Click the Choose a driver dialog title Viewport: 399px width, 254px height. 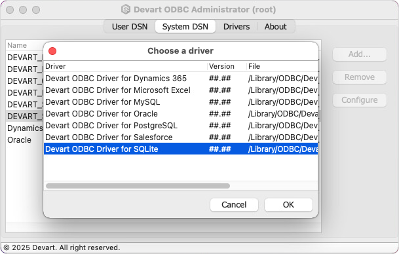pos(180,51)
